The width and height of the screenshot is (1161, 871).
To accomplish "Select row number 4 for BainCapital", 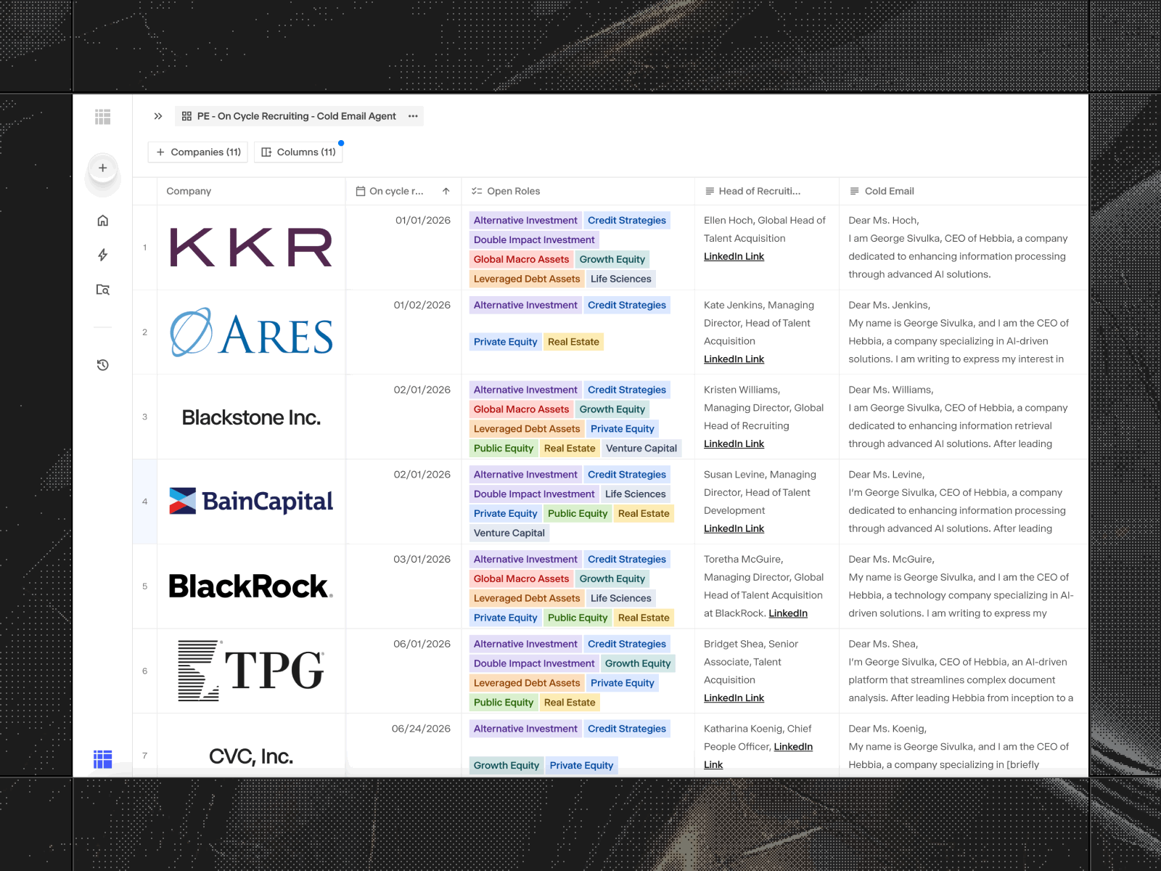I will click(x=145, y=502).
